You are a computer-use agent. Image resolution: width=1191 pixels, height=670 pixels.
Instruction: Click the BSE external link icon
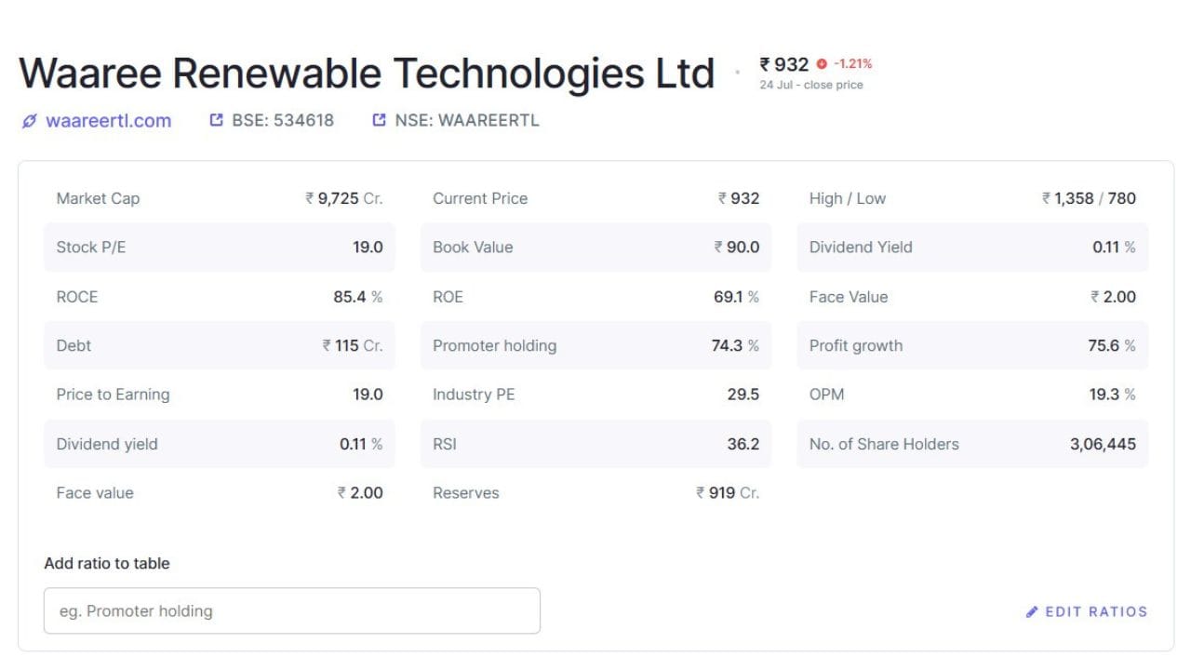click(217, 120)
